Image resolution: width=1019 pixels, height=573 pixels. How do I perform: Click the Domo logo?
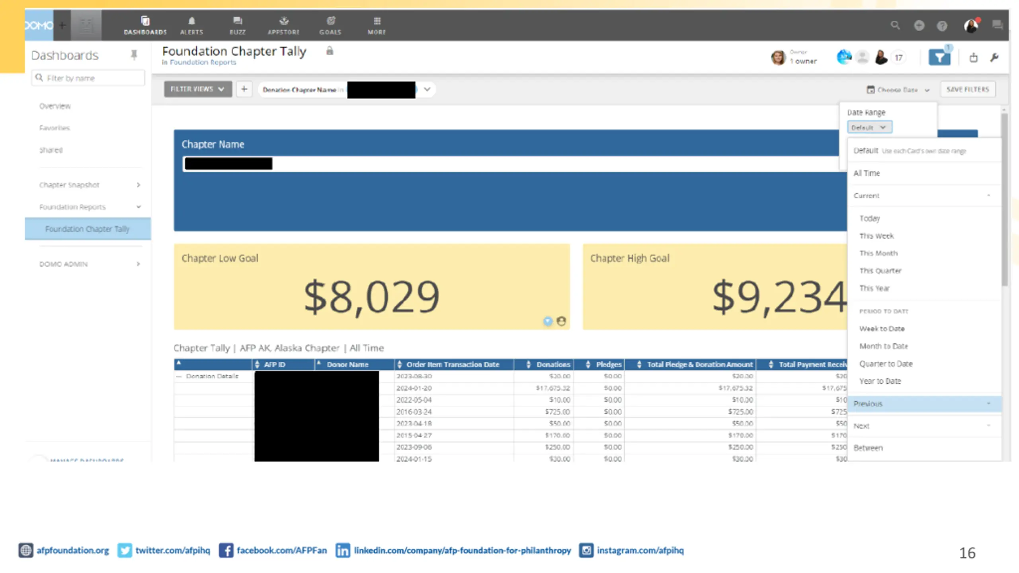tap(39, 25)
